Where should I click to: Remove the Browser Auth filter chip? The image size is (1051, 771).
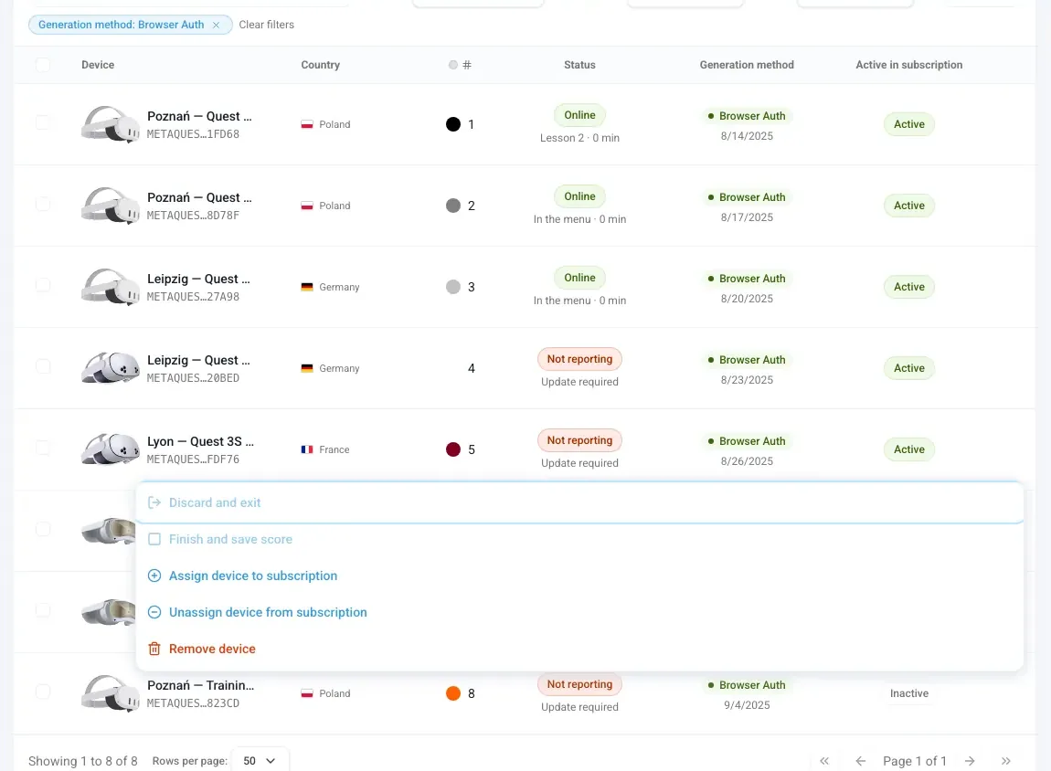(216, 25)
